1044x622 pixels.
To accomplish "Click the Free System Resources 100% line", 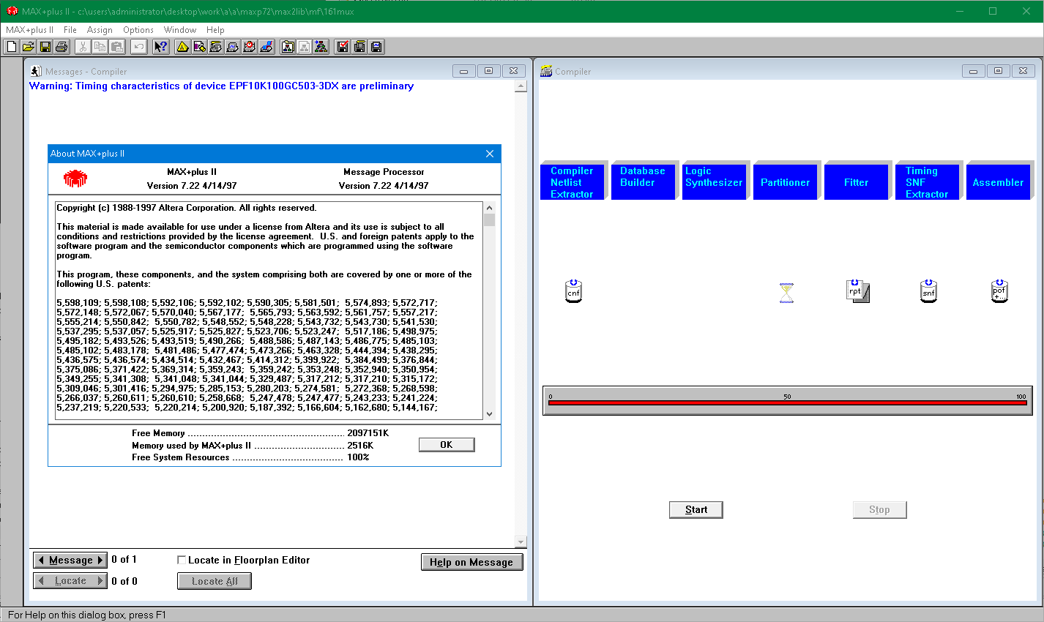I will click(x=250, y=457).
